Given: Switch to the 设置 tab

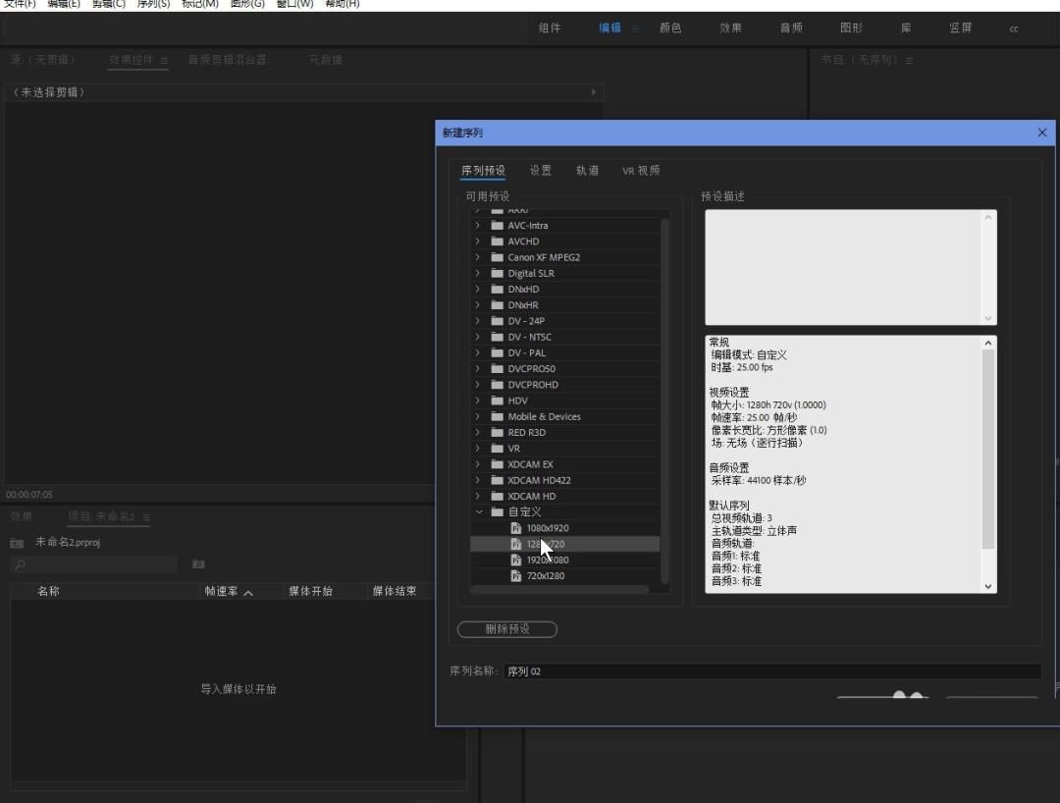Looking at the screenshot, I should coord(540,171).
